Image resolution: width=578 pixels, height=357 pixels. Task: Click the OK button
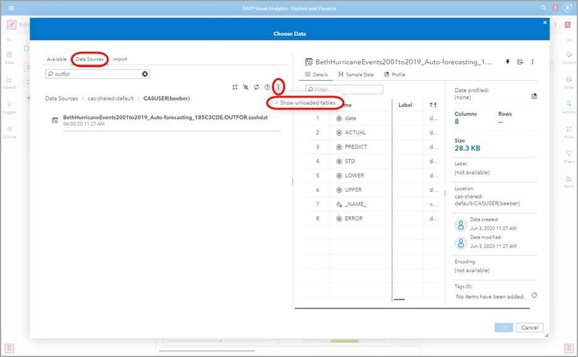(503, 327)
